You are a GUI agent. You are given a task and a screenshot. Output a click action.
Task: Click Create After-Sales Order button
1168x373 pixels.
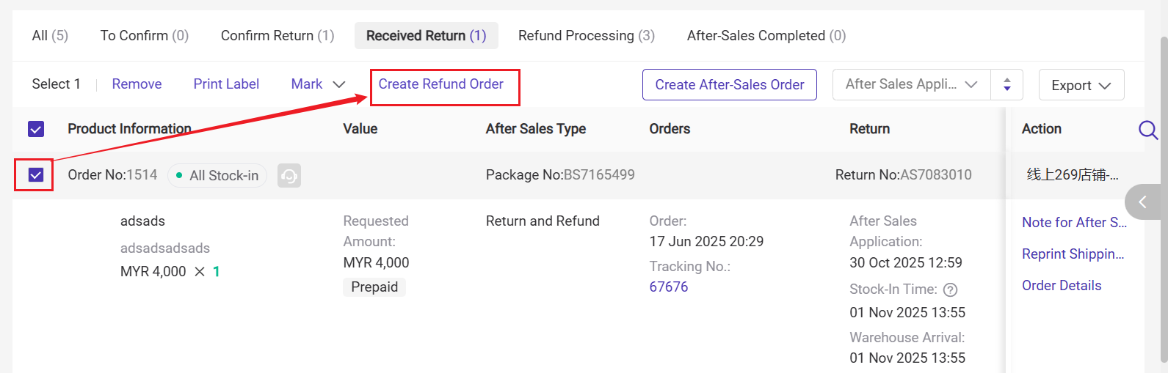[729, 85]
